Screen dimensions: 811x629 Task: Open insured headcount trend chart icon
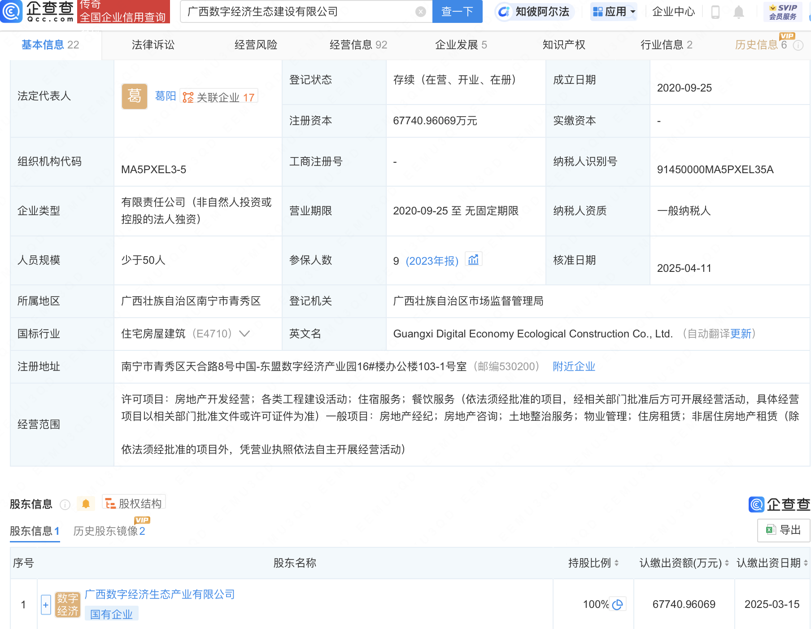click(473, 260)
